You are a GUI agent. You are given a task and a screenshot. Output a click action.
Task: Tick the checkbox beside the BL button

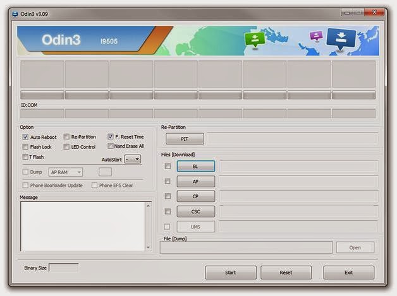point(168,166)
